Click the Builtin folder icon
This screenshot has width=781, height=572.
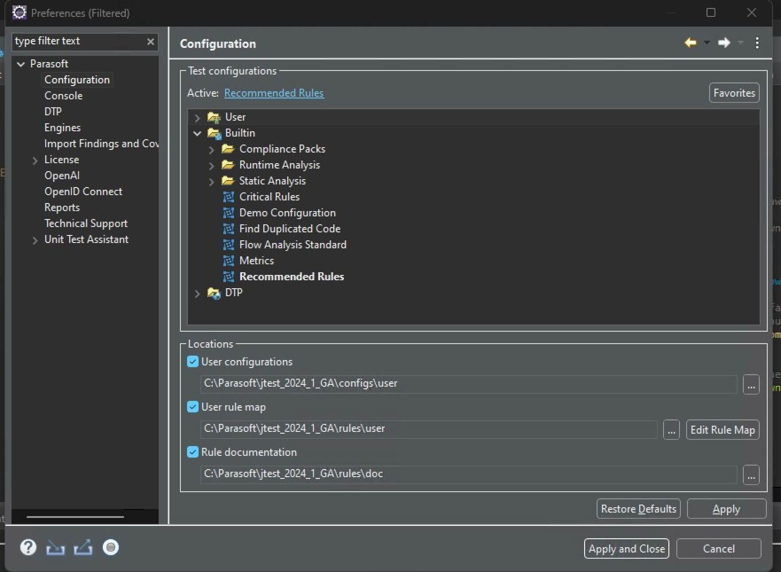[x=214, y=133]
